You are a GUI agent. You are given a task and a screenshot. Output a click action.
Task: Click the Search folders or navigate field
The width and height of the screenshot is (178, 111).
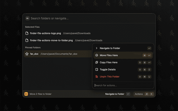point(89,18)
